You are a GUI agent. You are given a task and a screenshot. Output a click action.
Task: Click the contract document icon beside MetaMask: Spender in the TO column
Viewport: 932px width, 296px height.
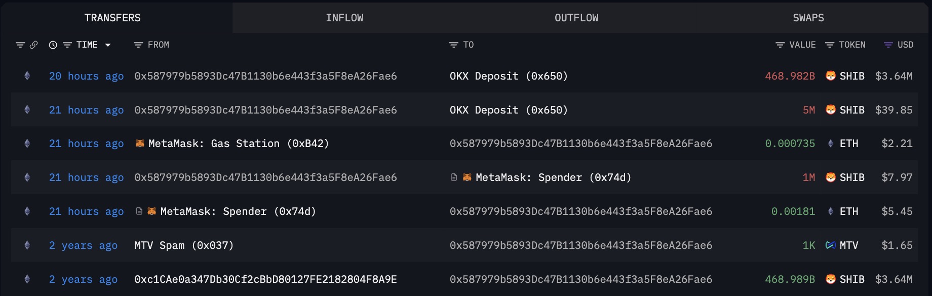click(x=454, y=177)
